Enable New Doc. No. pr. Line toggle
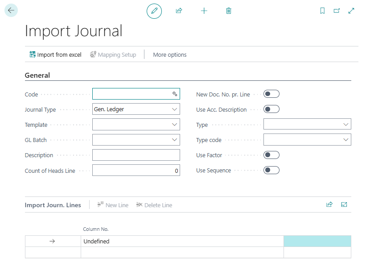This screenshot has width=366, height=259. [271, 94]
